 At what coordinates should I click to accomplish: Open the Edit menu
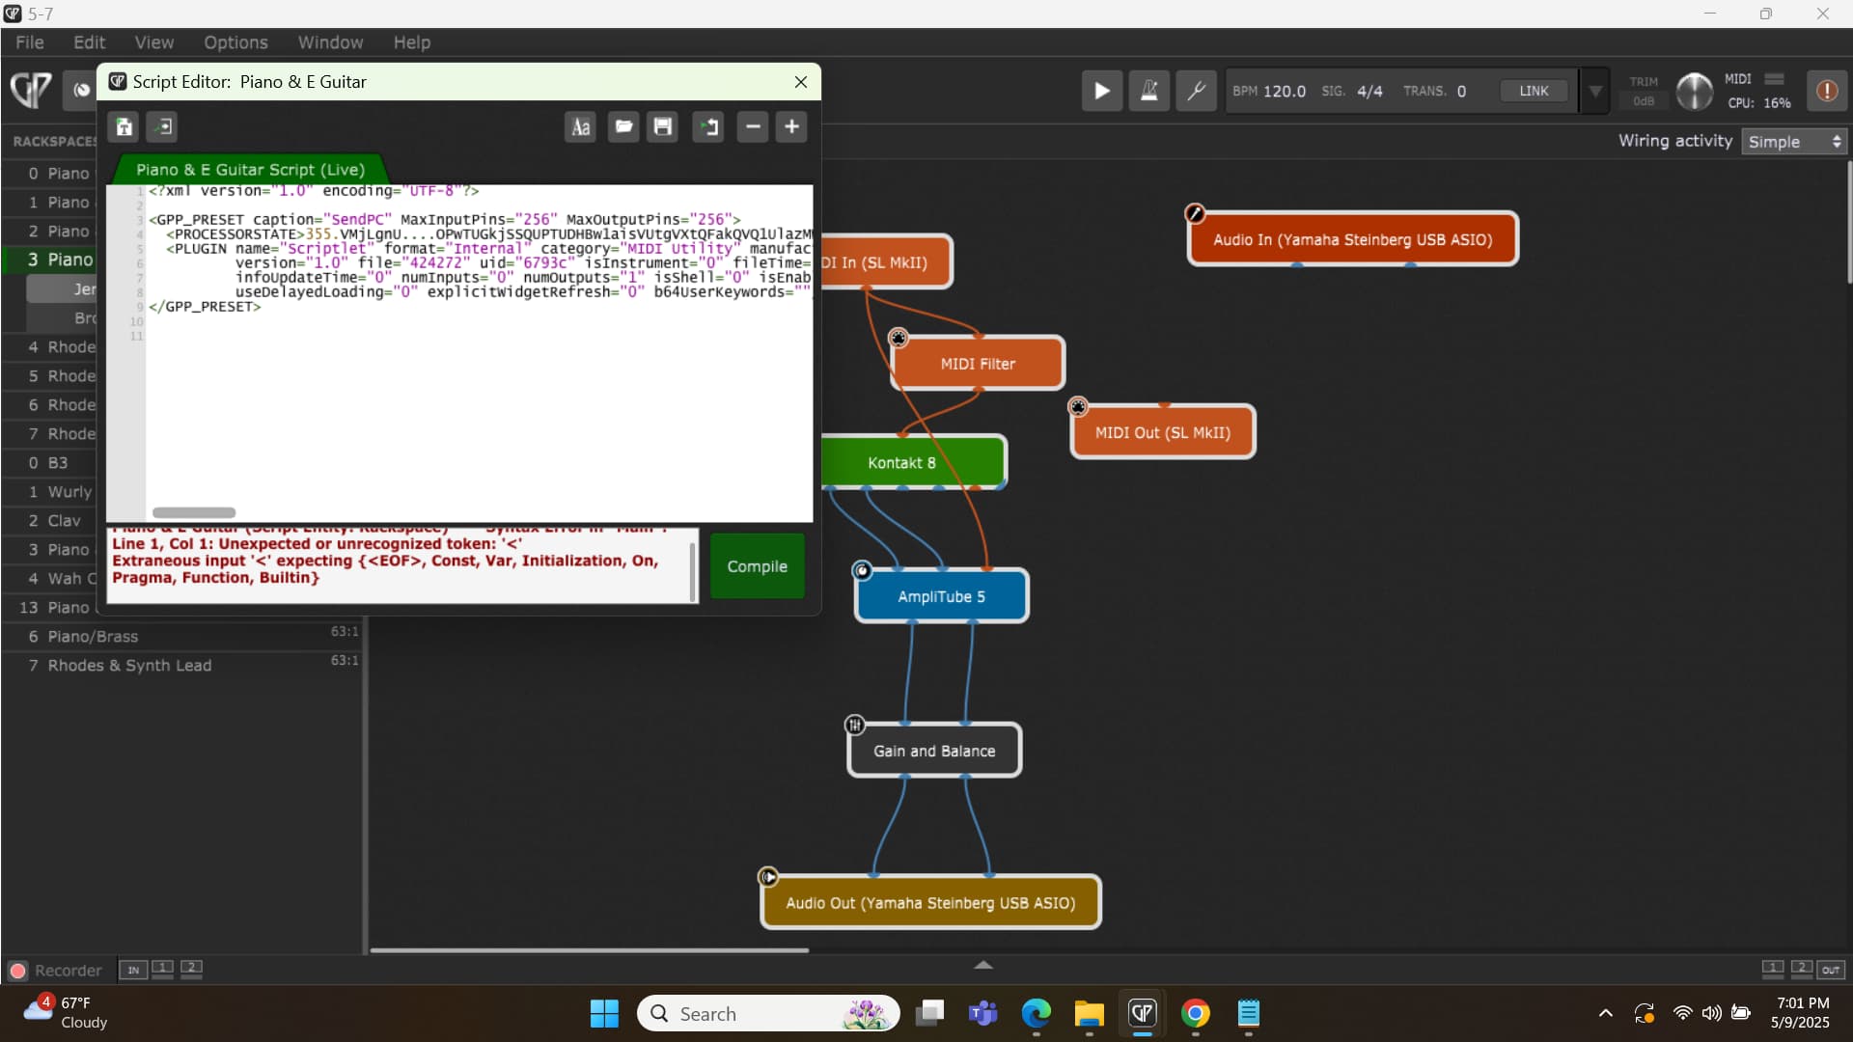tap(89, 42)
